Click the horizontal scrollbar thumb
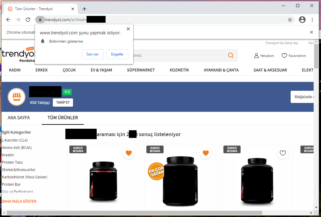321x217 pixels. [x=134, y=213]
